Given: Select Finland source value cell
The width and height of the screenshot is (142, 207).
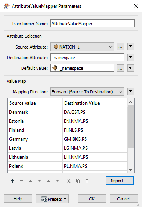Looking at the screenshot, I should (35, 130).
